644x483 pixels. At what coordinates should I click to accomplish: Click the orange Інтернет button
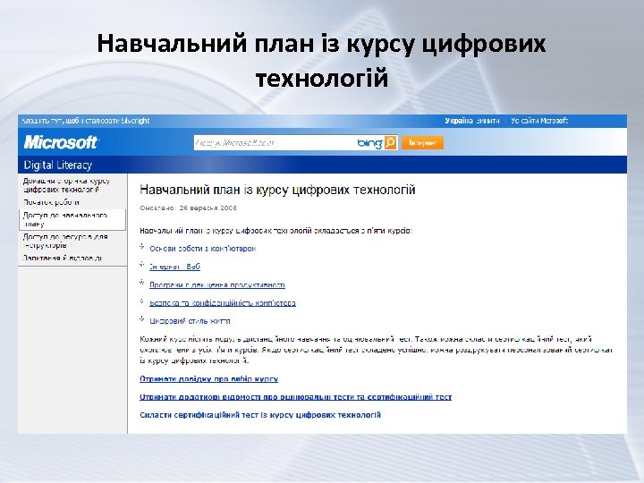point(422,143)
